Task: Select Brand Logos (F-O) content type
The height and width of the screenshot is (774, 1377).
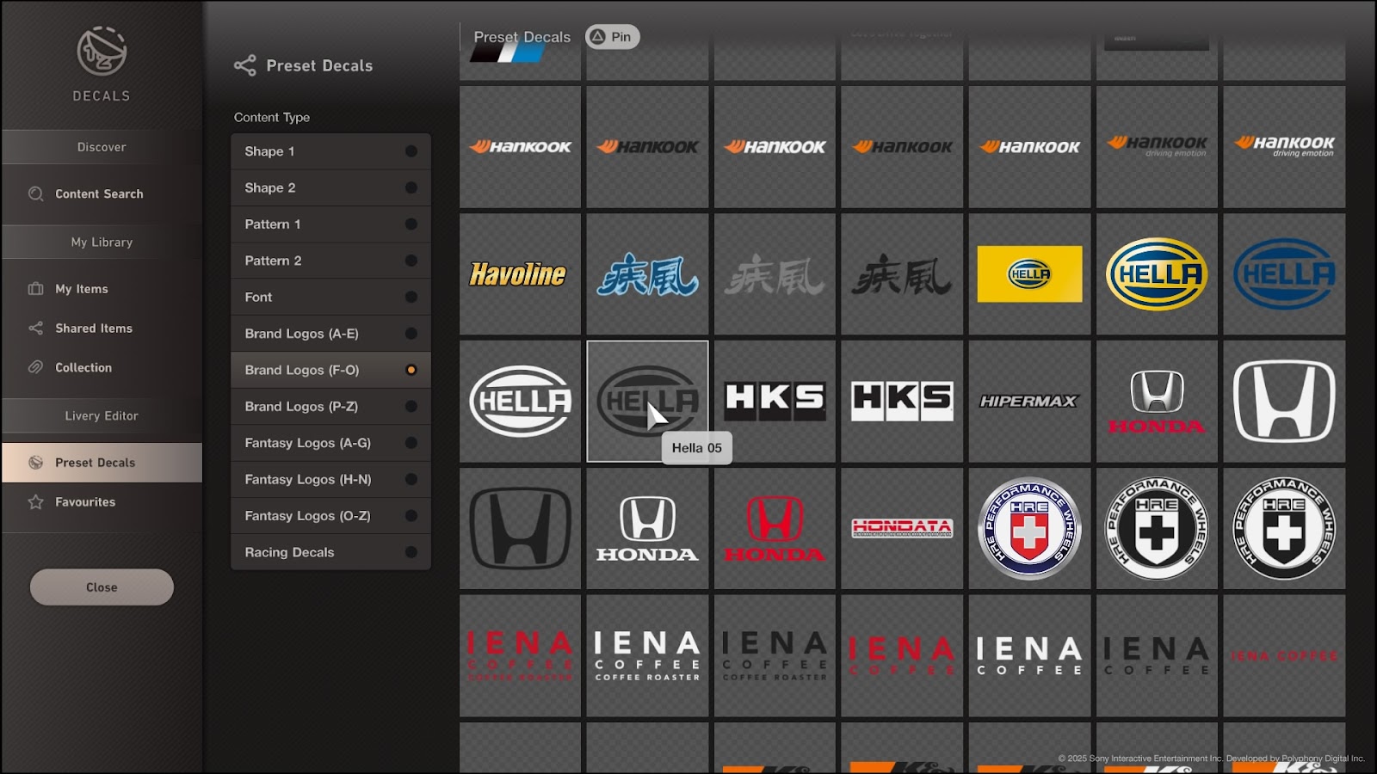Action: 330,370
